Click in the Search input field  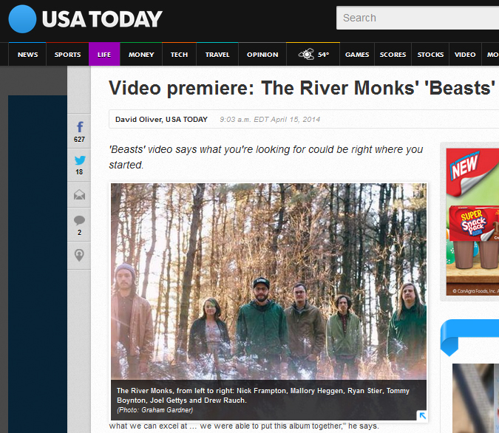(418, 18)
